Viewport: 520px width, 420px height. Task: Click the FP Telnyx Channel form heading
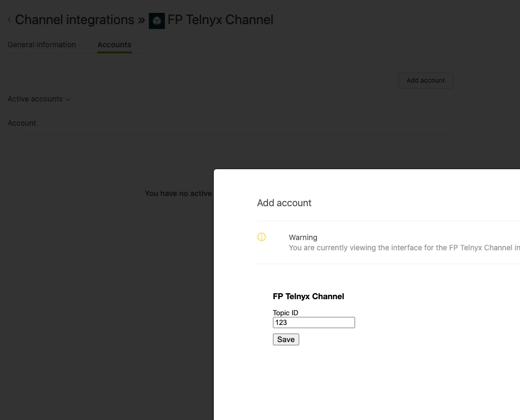[x=308, y=296]
